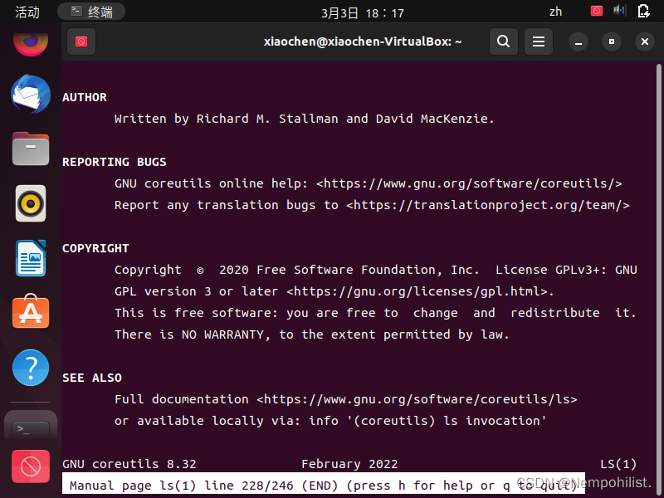The image size is (664, 498).
Task: Click the window title xiaochen@xiaochen-VirtualBox
Action: [363, 41]
